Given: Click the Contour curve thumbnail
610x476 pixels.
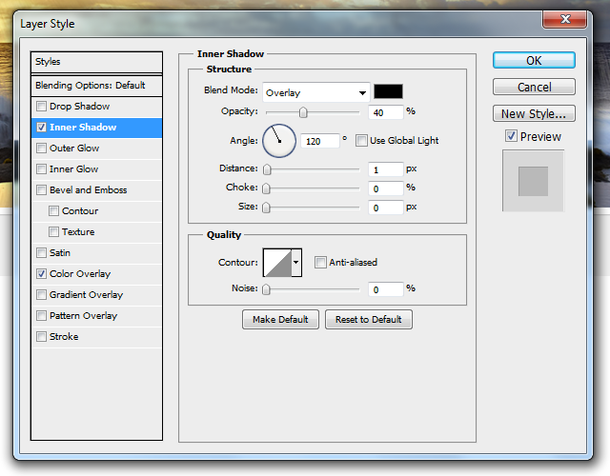Looking at the screenshot, I should pyautogui.click(x=277, y=263).
